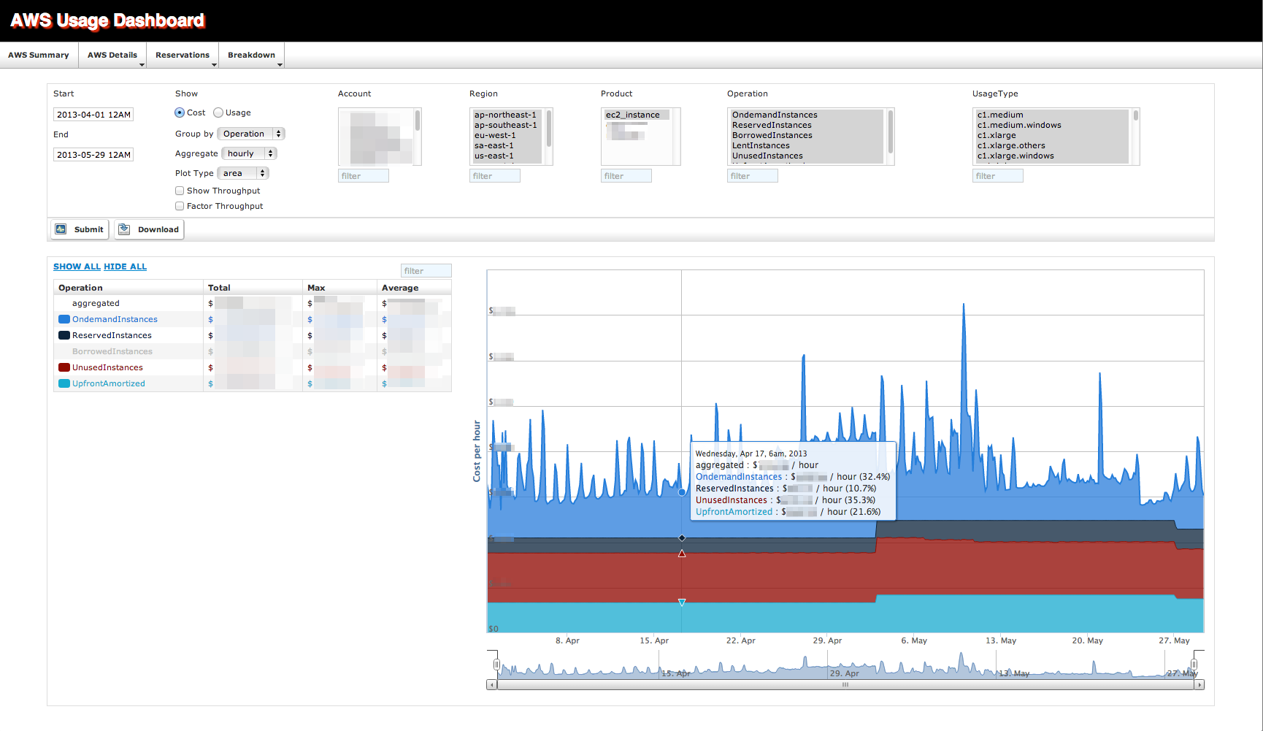1263x731 pixels.
Task: Click the aggregated legend row
Action: (253, 303)
